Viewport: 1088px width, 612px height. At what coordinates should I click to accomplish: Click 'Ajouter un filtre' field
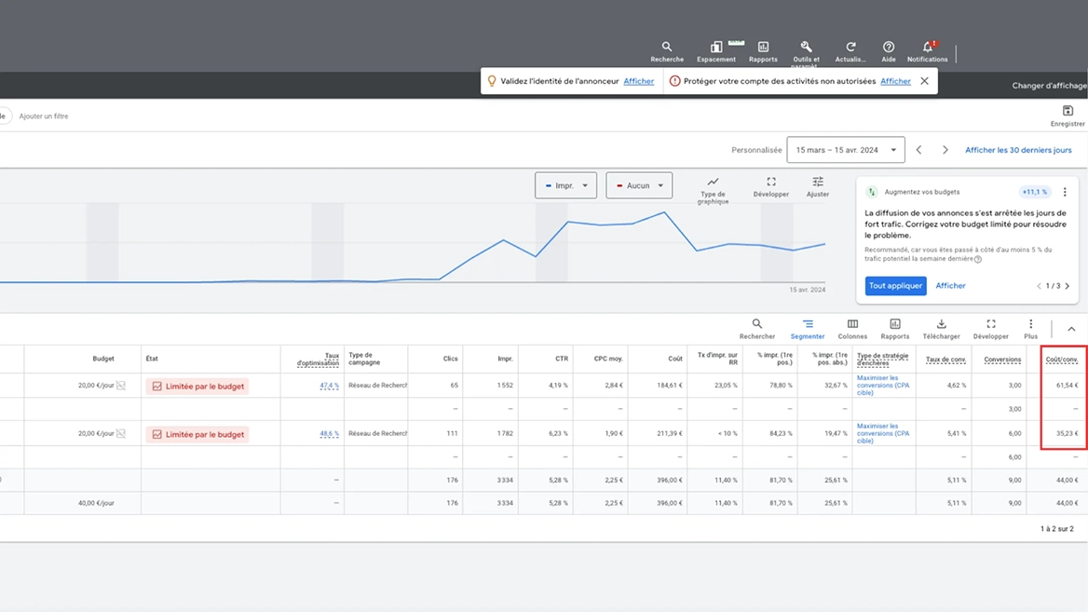click(x=44, y=116)
